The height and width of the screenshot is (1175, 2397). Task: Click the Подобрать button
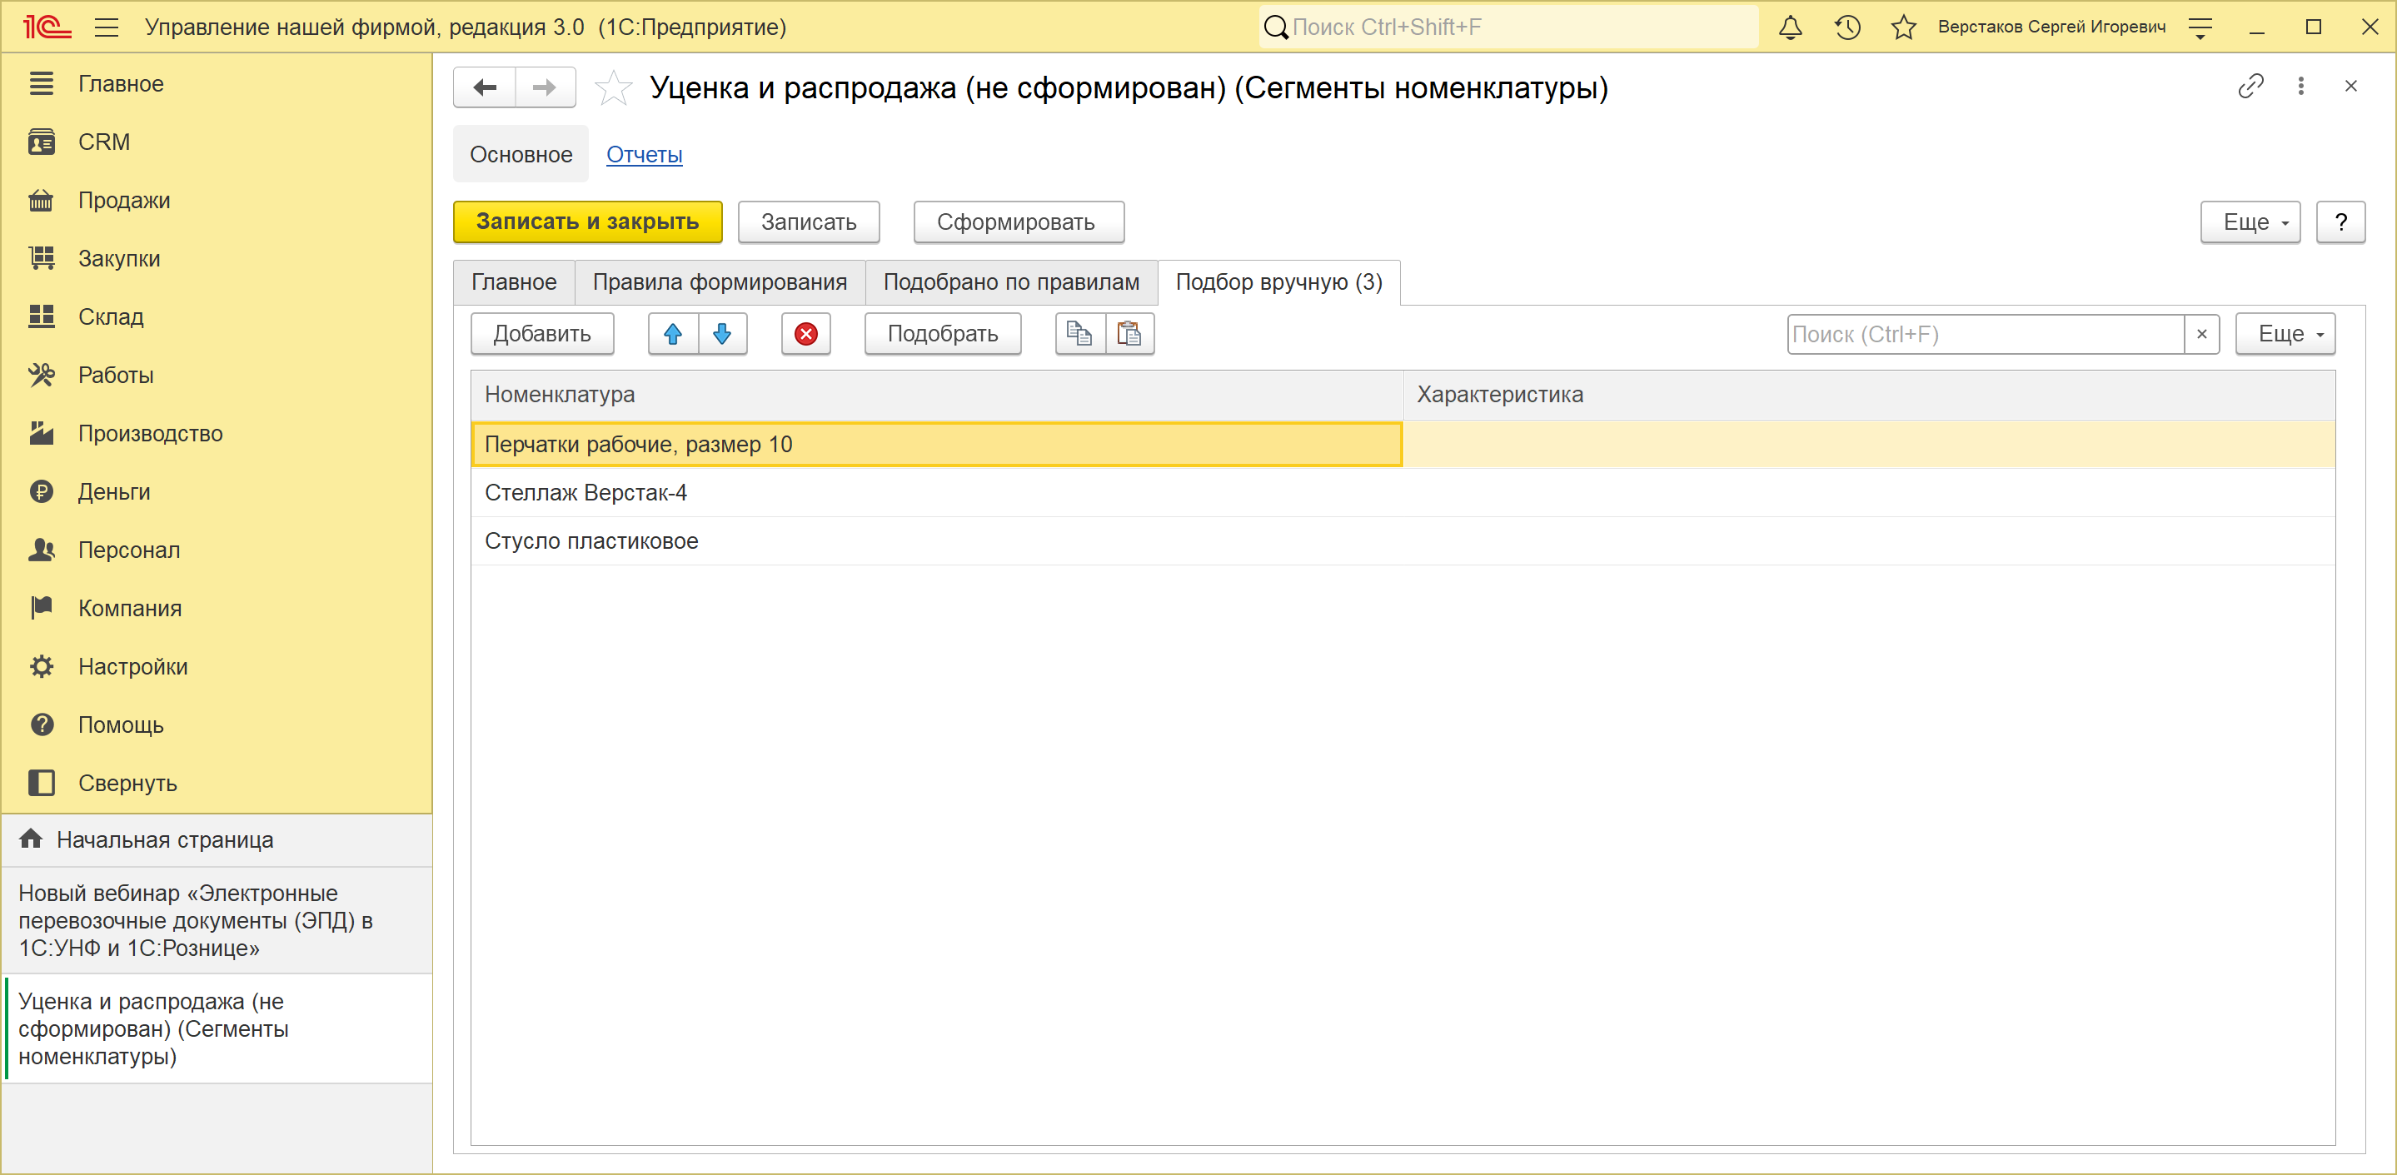pyautogui.click(x=943, y=334)
